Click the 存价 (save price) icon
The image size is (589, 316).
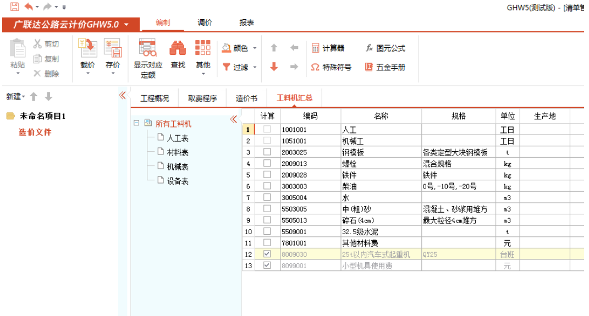pos(113,49)
